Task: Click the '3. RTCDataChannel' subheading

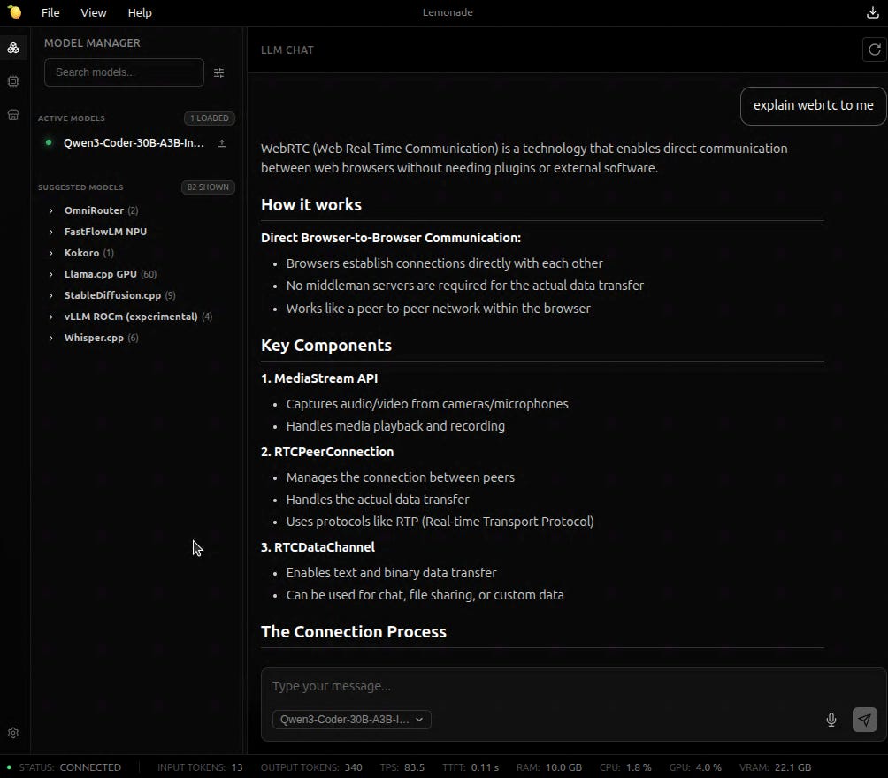Action: pyautogui.click(x=318, y=547)
